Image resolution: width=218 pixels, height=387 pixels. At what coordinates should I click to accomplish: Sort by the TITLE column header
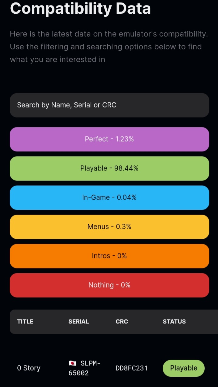coord(25,322)
